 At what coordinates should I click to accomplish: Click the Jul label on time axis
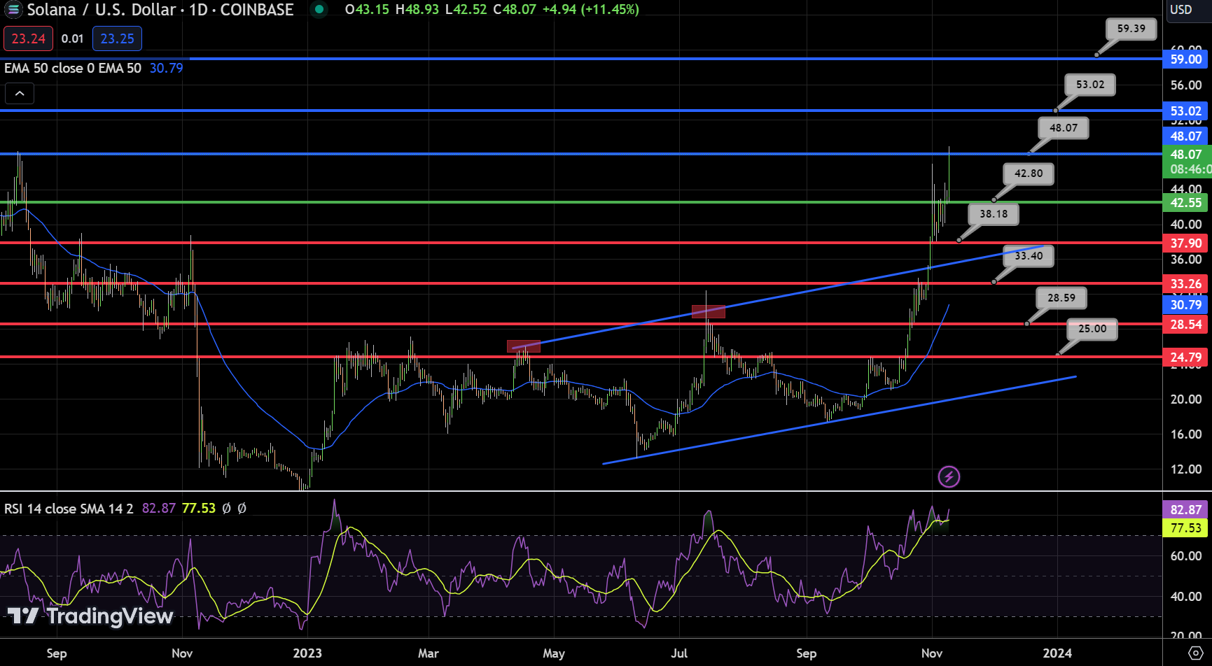click(x=679, y=653)
